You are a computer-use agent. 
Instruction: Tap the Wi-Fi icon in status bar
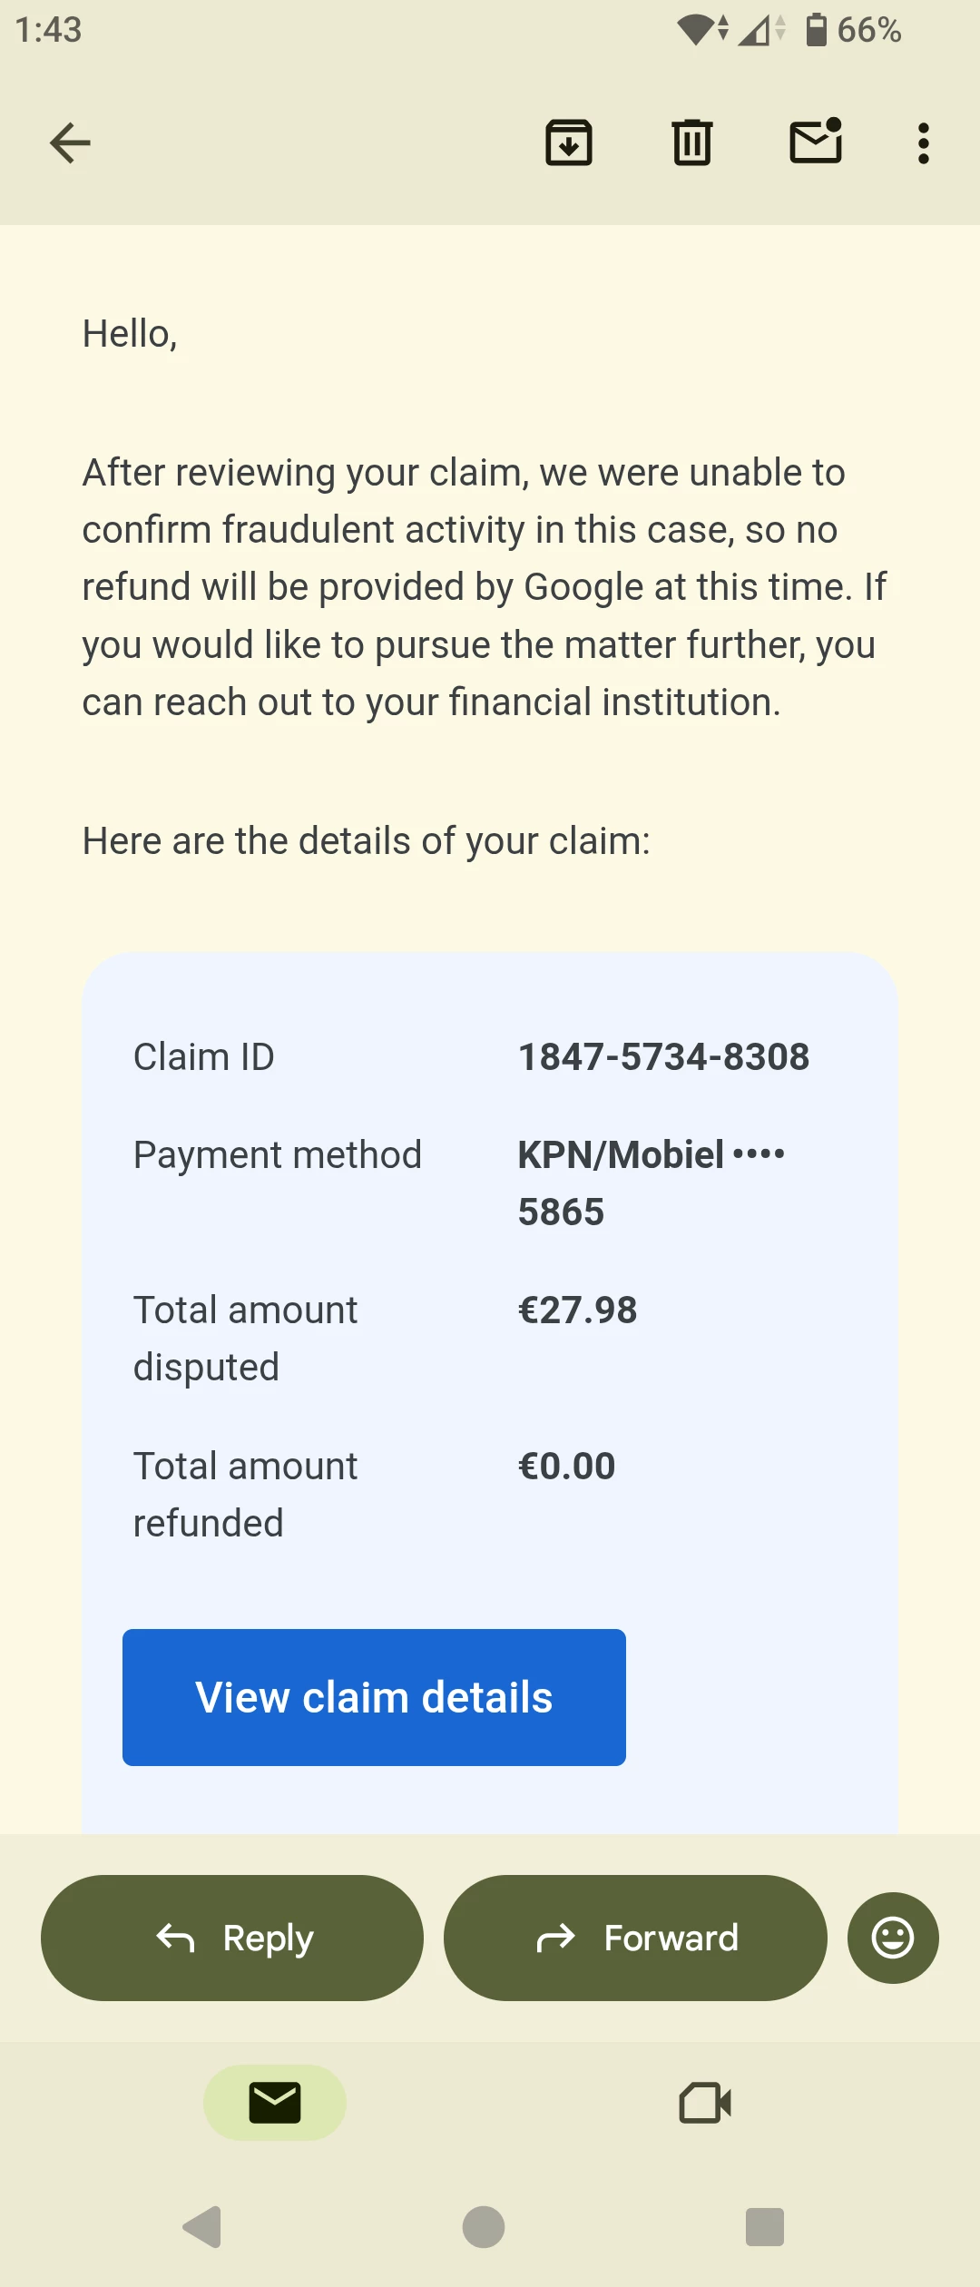699,30
